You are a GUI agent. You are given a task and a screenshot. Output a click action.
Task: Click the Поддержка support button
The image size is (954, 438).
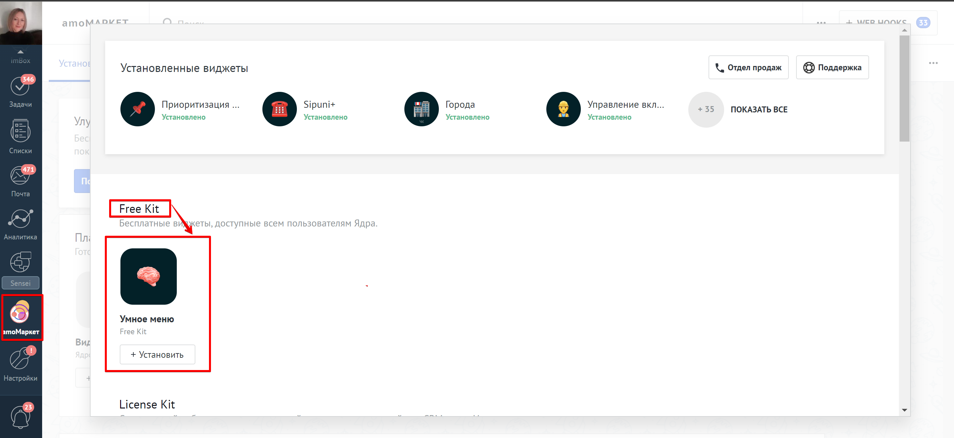pyautogui.click(x=832, y=67)
